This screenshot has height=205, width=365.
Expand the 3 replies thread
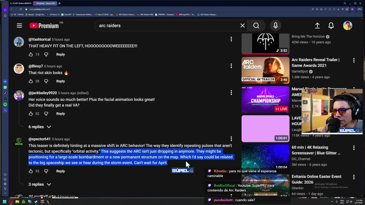[40, 184]
